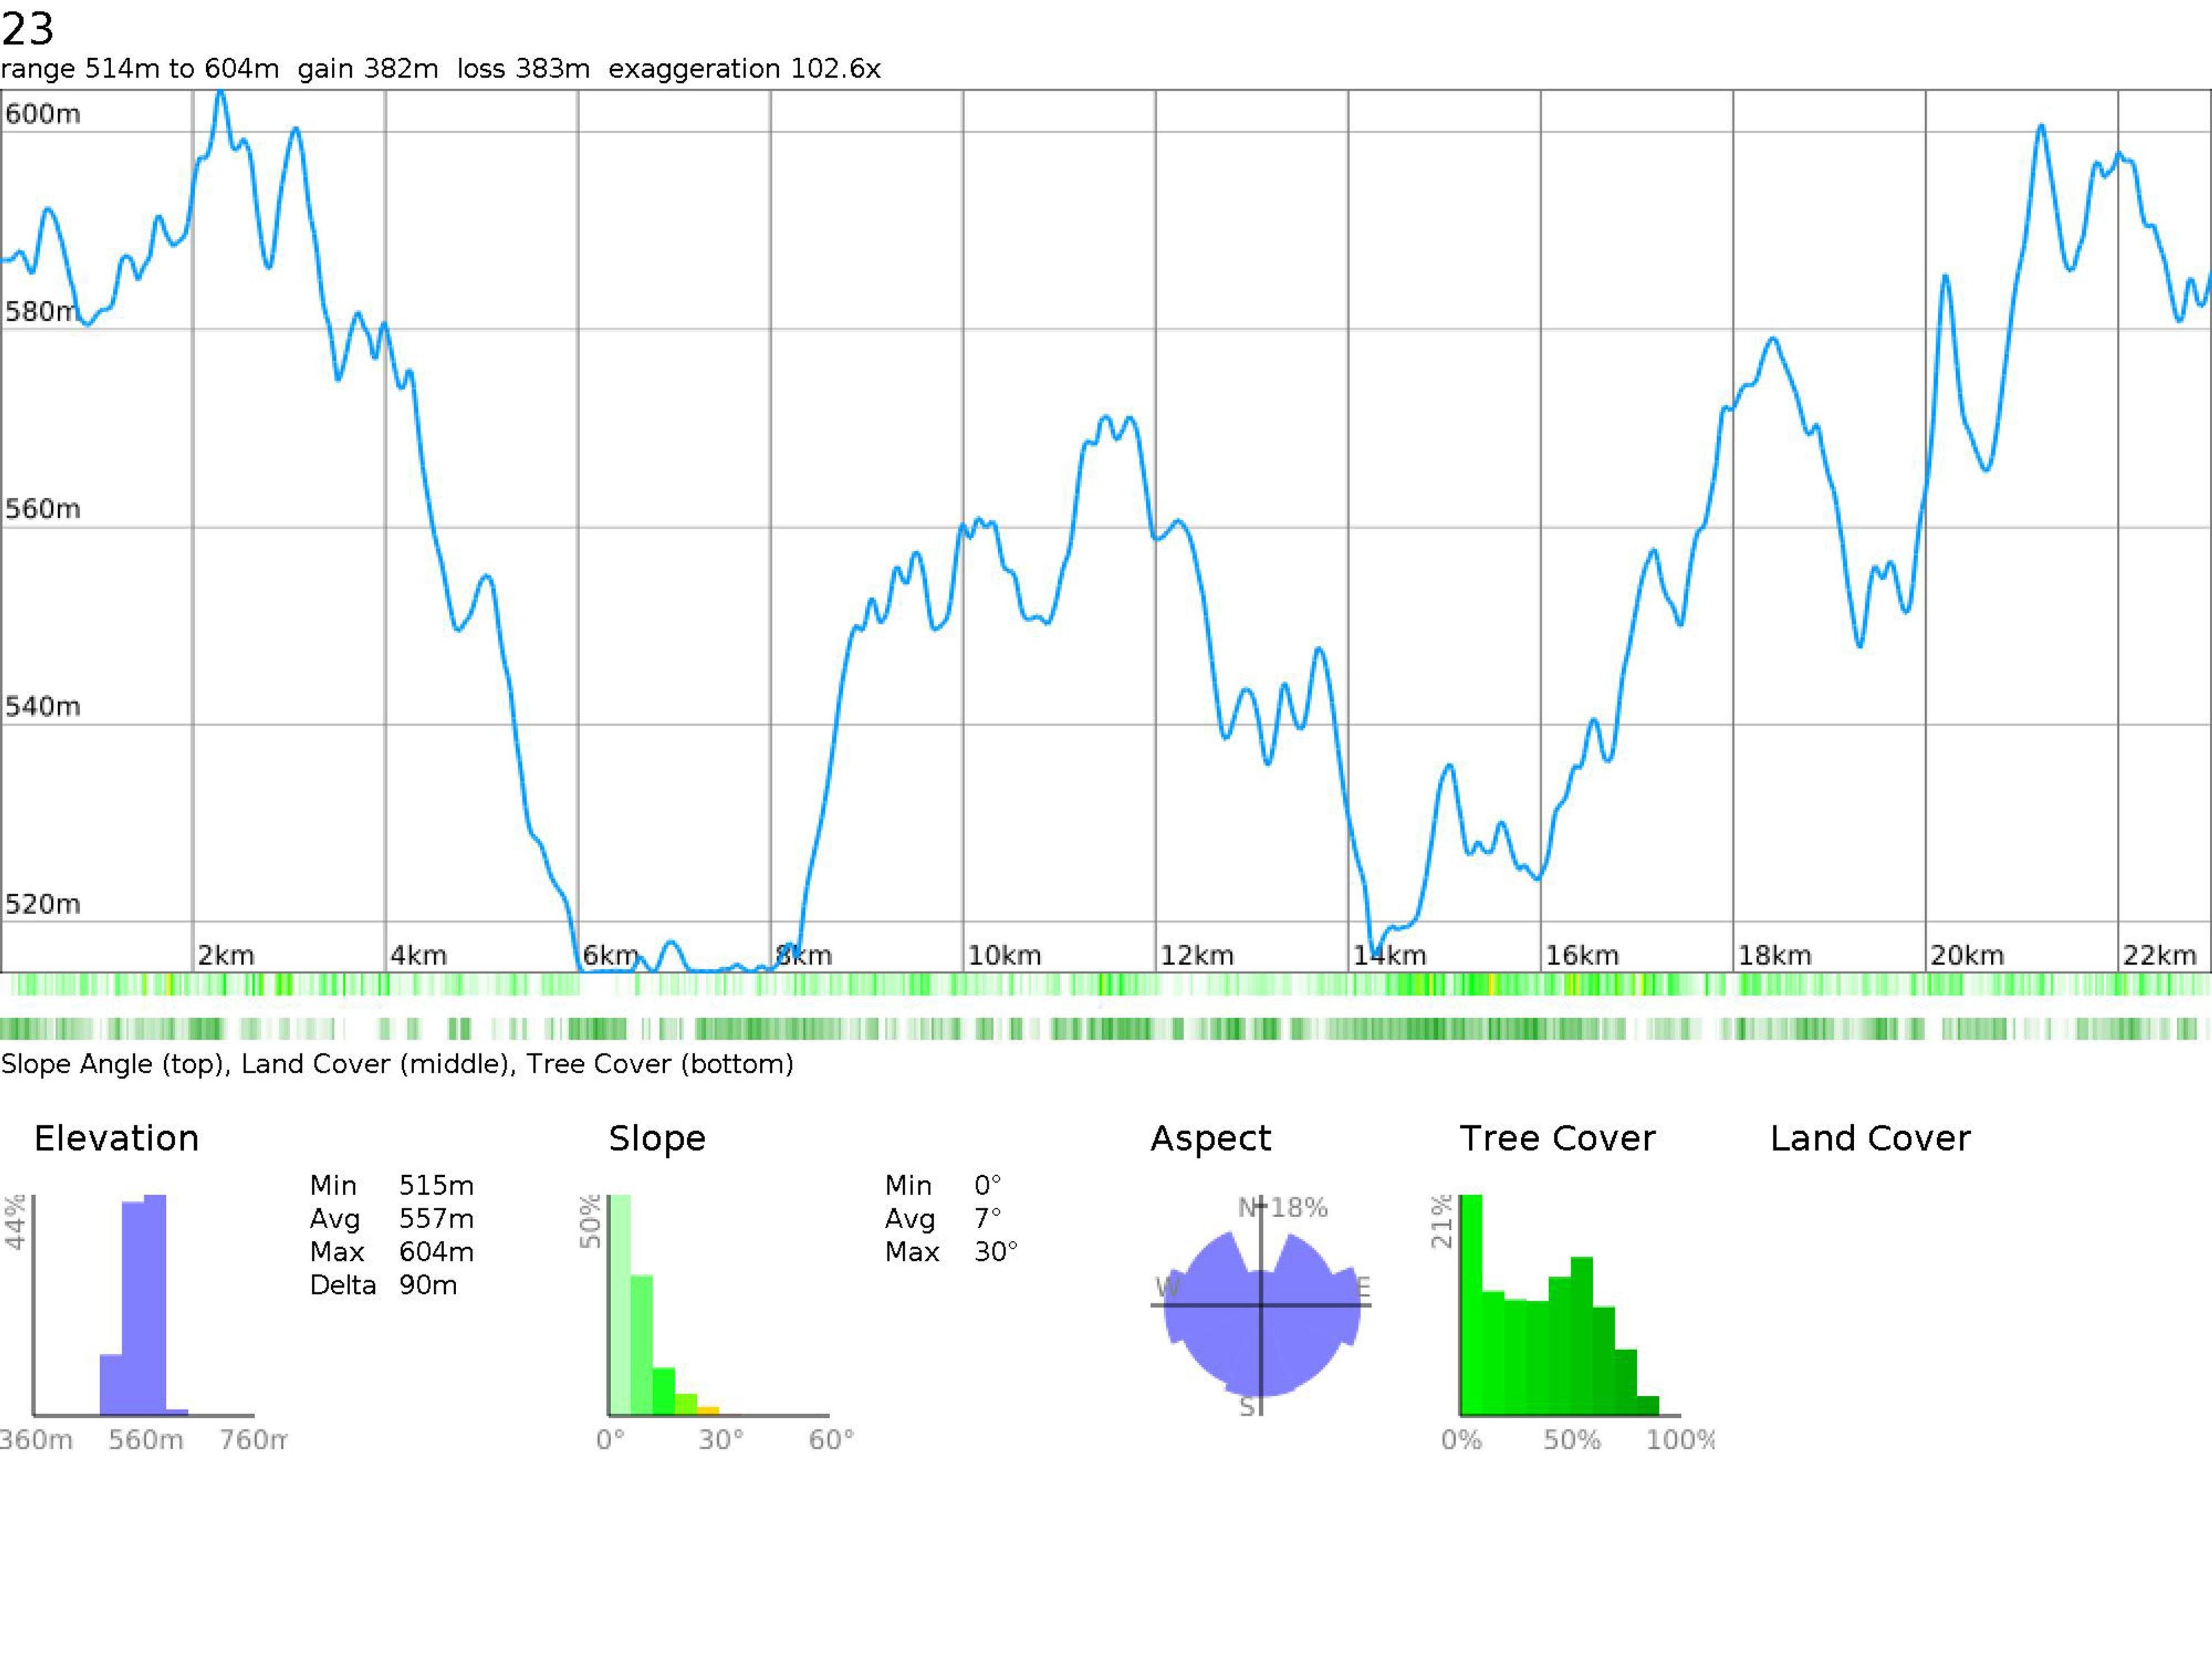Screen dimensions: 2212x1659
Task: Click the 60° label under slope histogram
Action: [x=831, y=1440]
